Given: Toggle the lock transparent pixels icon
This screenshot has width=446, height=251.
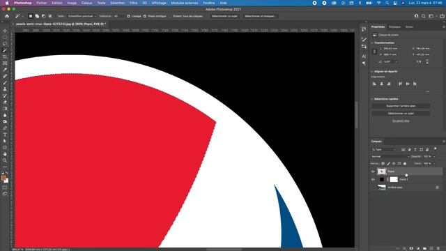Looking at the screenshot, I should pos(383,163).
